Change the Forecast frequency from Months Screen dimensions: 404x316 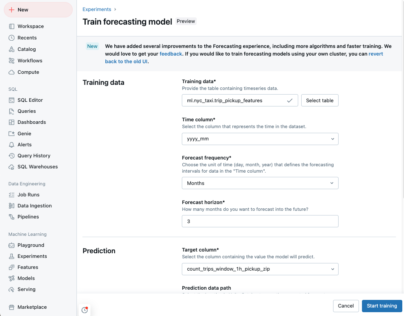(261, 183)
